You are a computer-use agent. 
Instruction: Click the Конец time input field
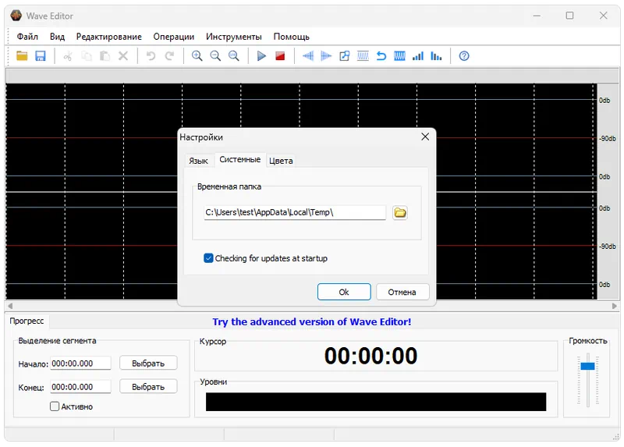[x=80, y=386]
